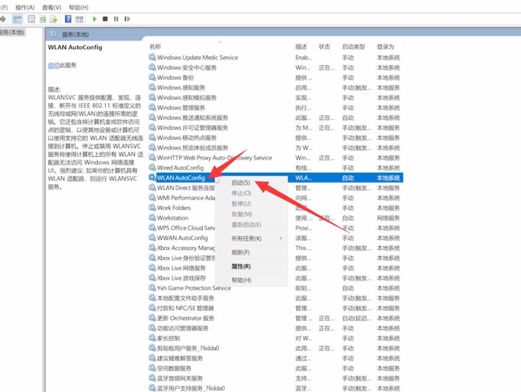This screenshot has height=392, width=521.
Task: Open the blue Help toolbar icon
Action: point(68,19)
